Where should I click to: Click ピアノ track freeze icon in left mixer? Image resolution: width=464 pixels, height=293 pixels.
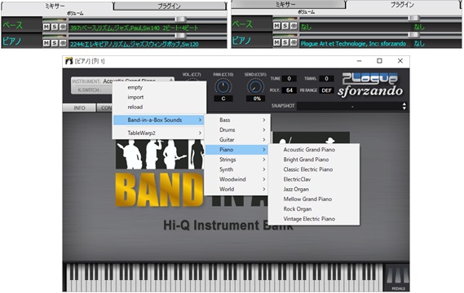coord(63,43)
